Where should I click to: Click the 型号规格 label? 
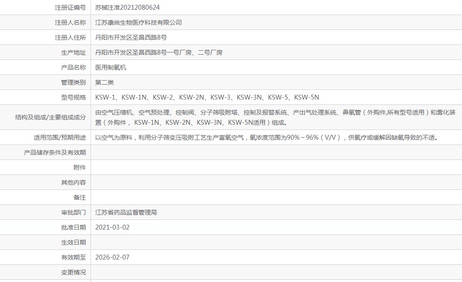pyautogui.click(x=73, y=97)
